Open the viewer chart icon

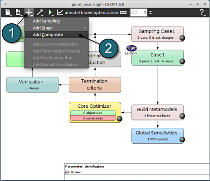[x=60, y=13]
